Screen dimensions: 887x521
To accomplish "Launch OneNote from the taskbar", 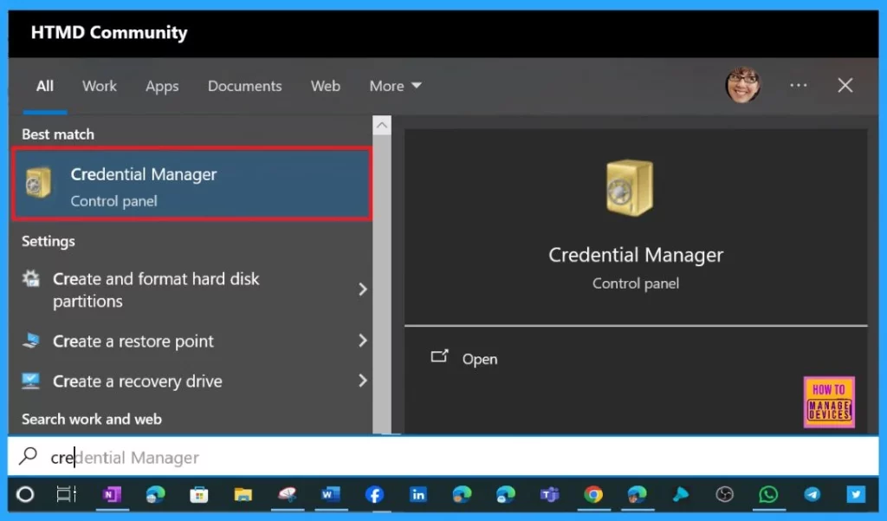I will click(x=112, y=495).
